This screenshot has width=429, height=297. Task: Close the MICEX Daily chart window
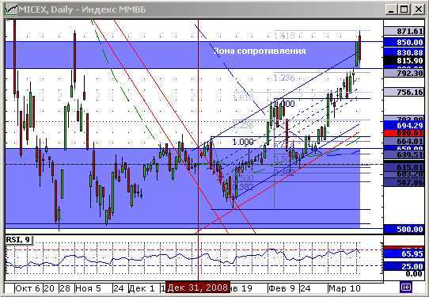tap(419, 10)
